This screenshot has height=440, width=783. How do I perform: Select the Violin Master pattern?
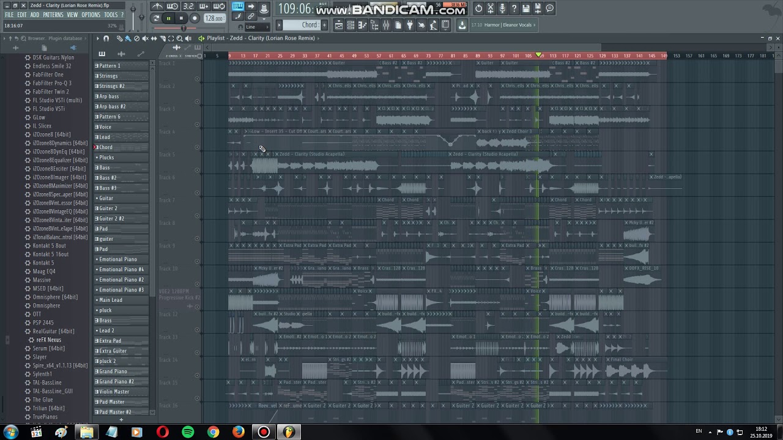point(122,392)
